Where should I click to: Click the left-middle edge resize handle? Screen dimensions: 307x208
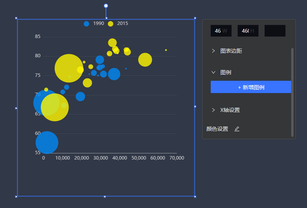coord(16,108)
